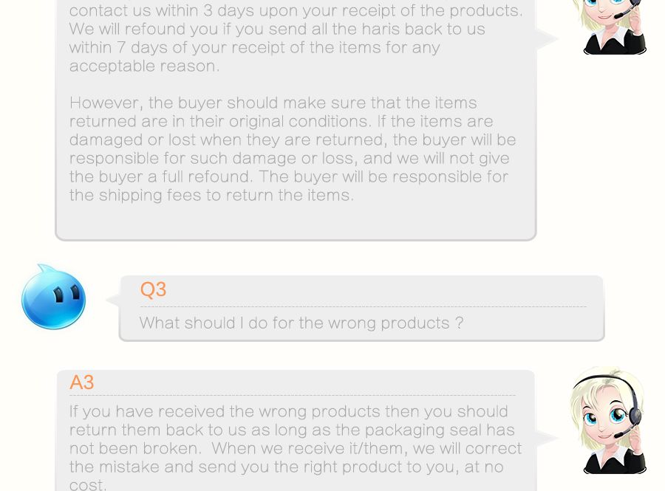Click the partially visible agent avatar at top
665x491 pixels.
point(609,27)
